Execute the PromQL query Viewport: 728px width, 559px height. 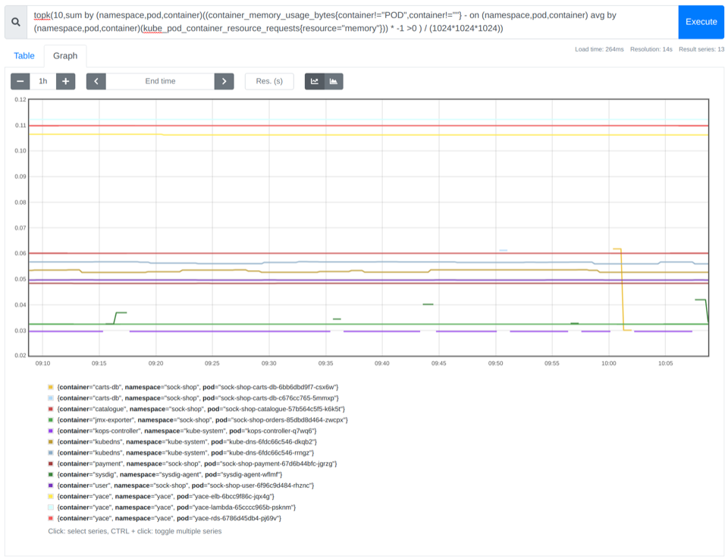click(x=701, y=22)
